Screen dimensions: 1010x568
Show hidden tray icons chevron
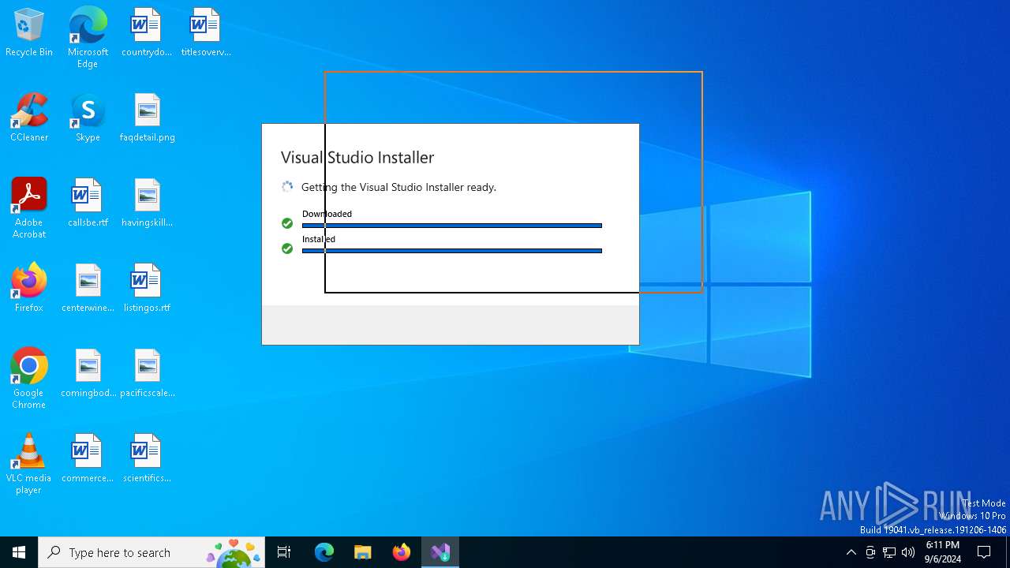click(851, 552)
